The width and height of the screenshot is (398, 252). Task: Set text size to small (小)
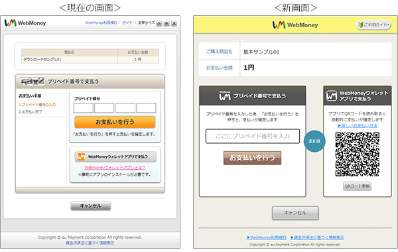tap(159, 24)
